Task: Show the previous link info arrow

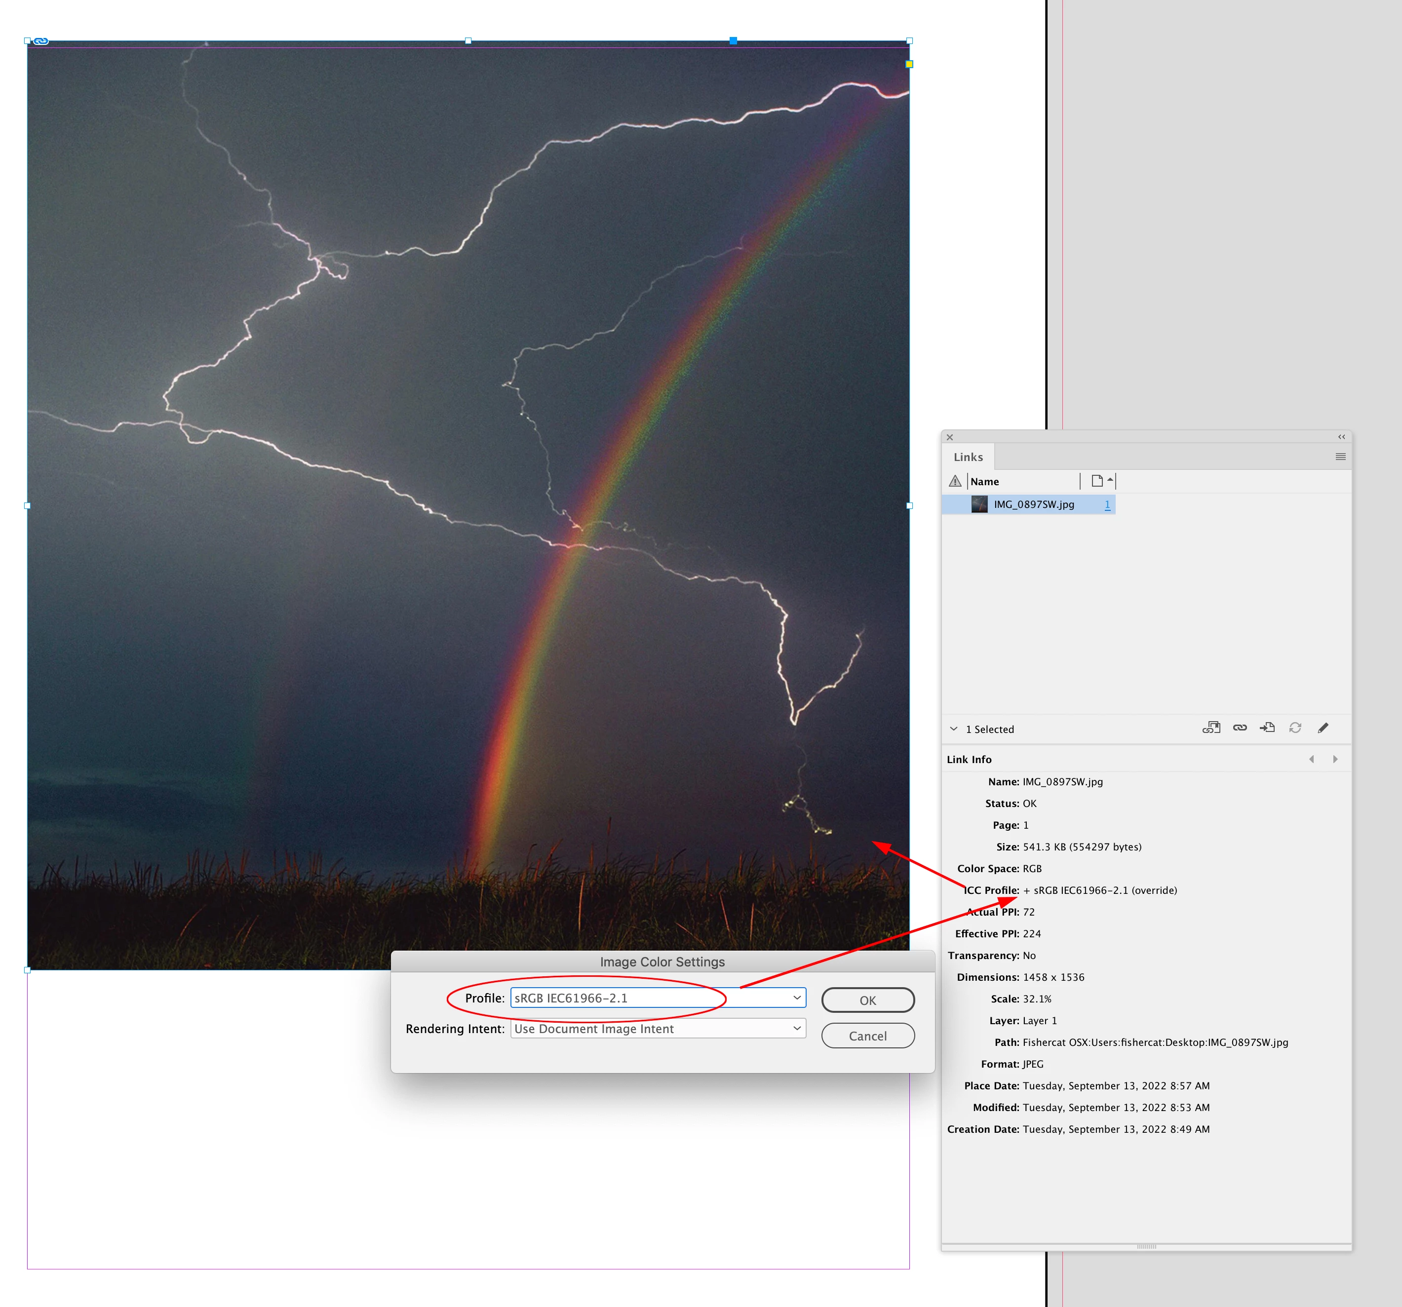Action: (1311, 759)
